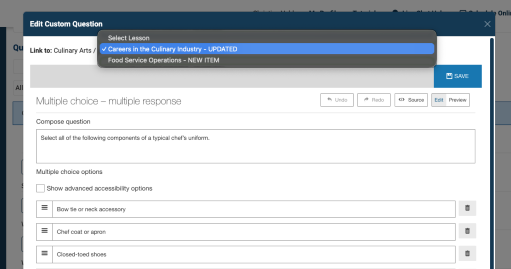This screenshot has height=269, width=511.
Task: Switch to the Preview tab
Action: tap(458, 100)
